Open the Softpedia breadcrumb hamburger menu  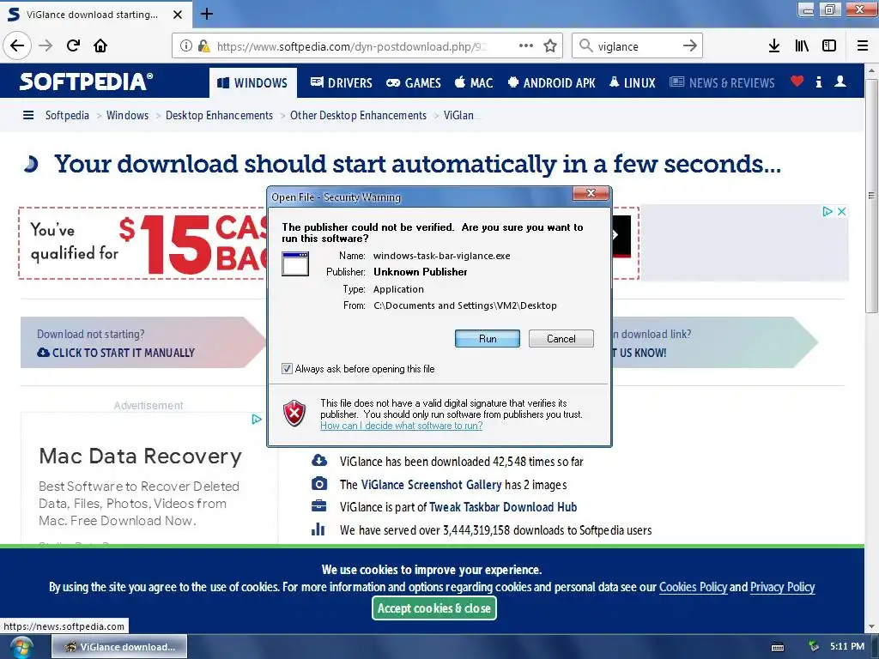point(28,116)
